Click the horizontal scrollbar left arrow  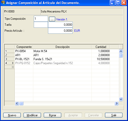coord(17,104)
